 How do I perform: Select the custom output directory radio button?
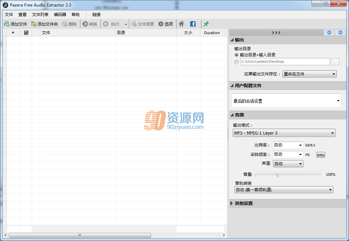point(237,62)
